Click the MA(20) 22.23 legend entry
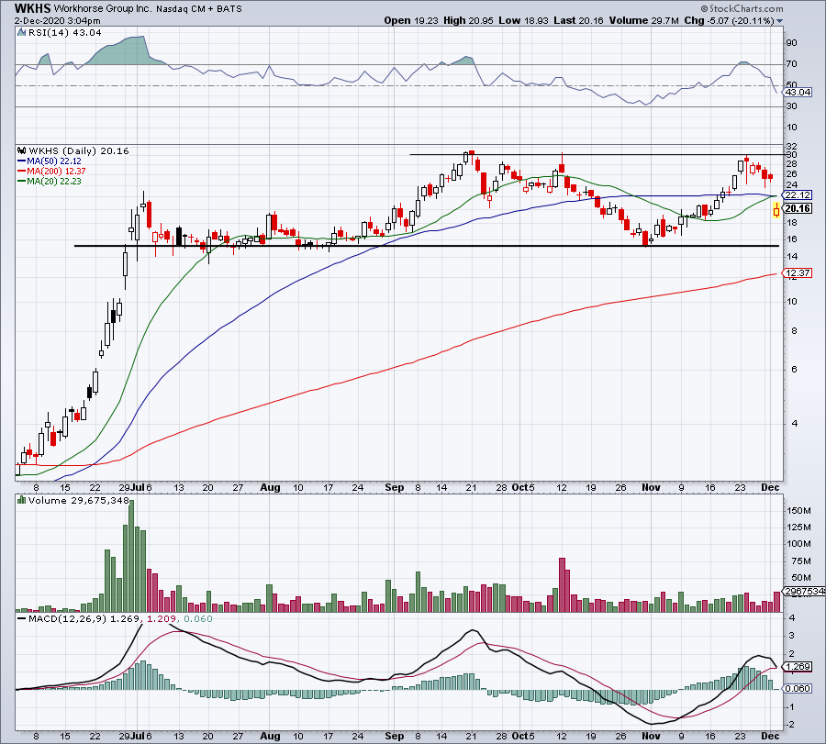The image size is (826, 744). click(x=50, y=181)
